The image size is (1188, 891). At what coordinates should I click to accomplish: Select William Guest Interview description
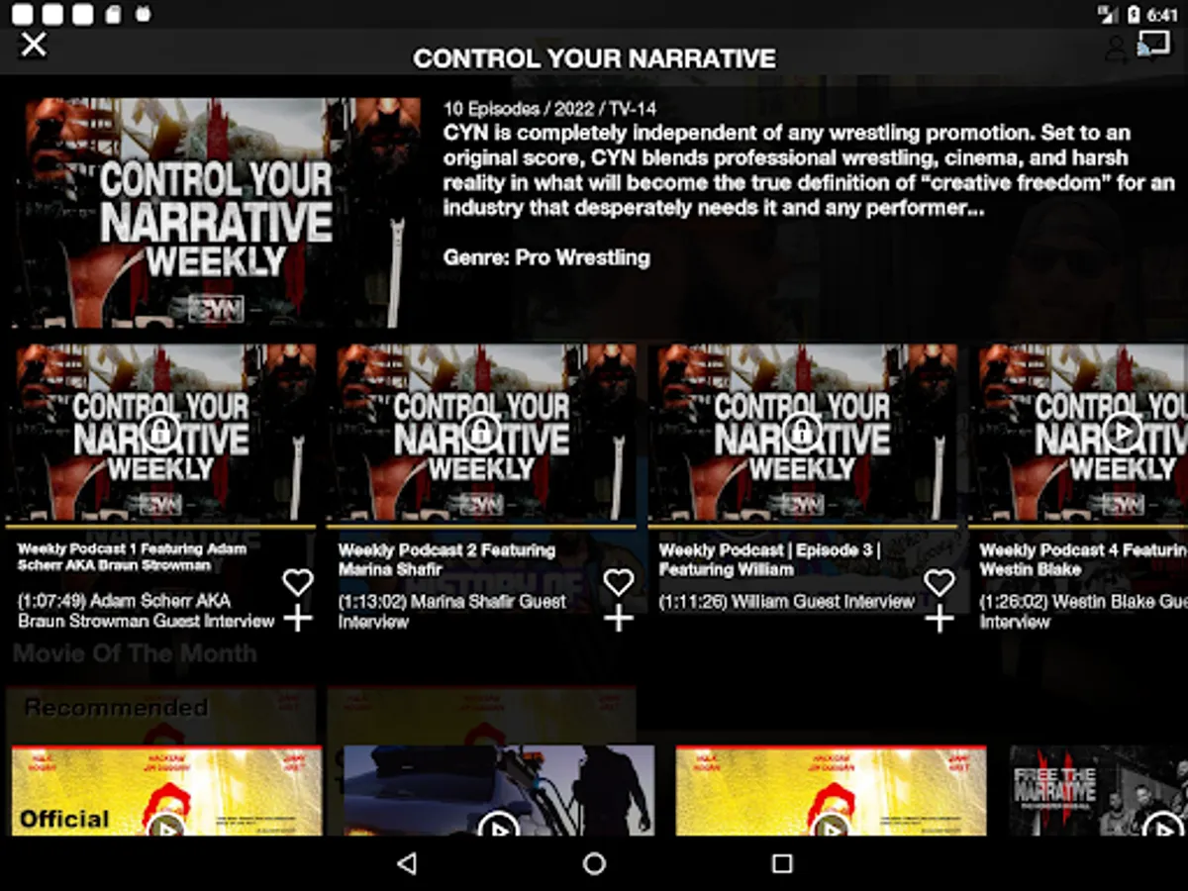[787, 601]
